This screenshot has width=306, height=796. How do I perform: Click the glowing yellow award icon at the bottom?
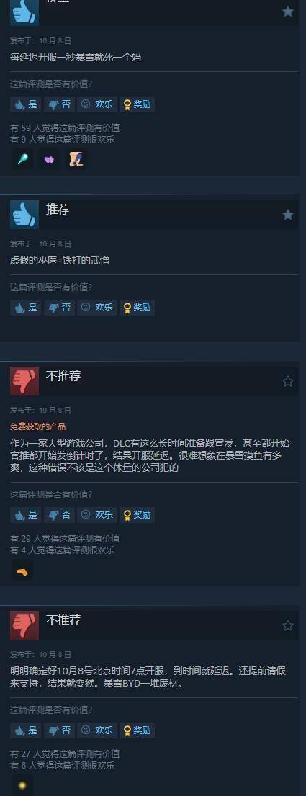(x=22, y=785)
